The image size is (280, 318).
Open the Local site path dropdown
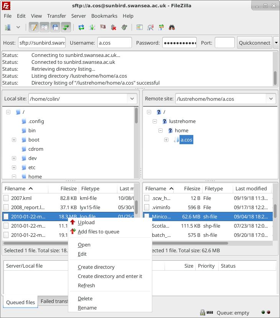tap(132, 99)
